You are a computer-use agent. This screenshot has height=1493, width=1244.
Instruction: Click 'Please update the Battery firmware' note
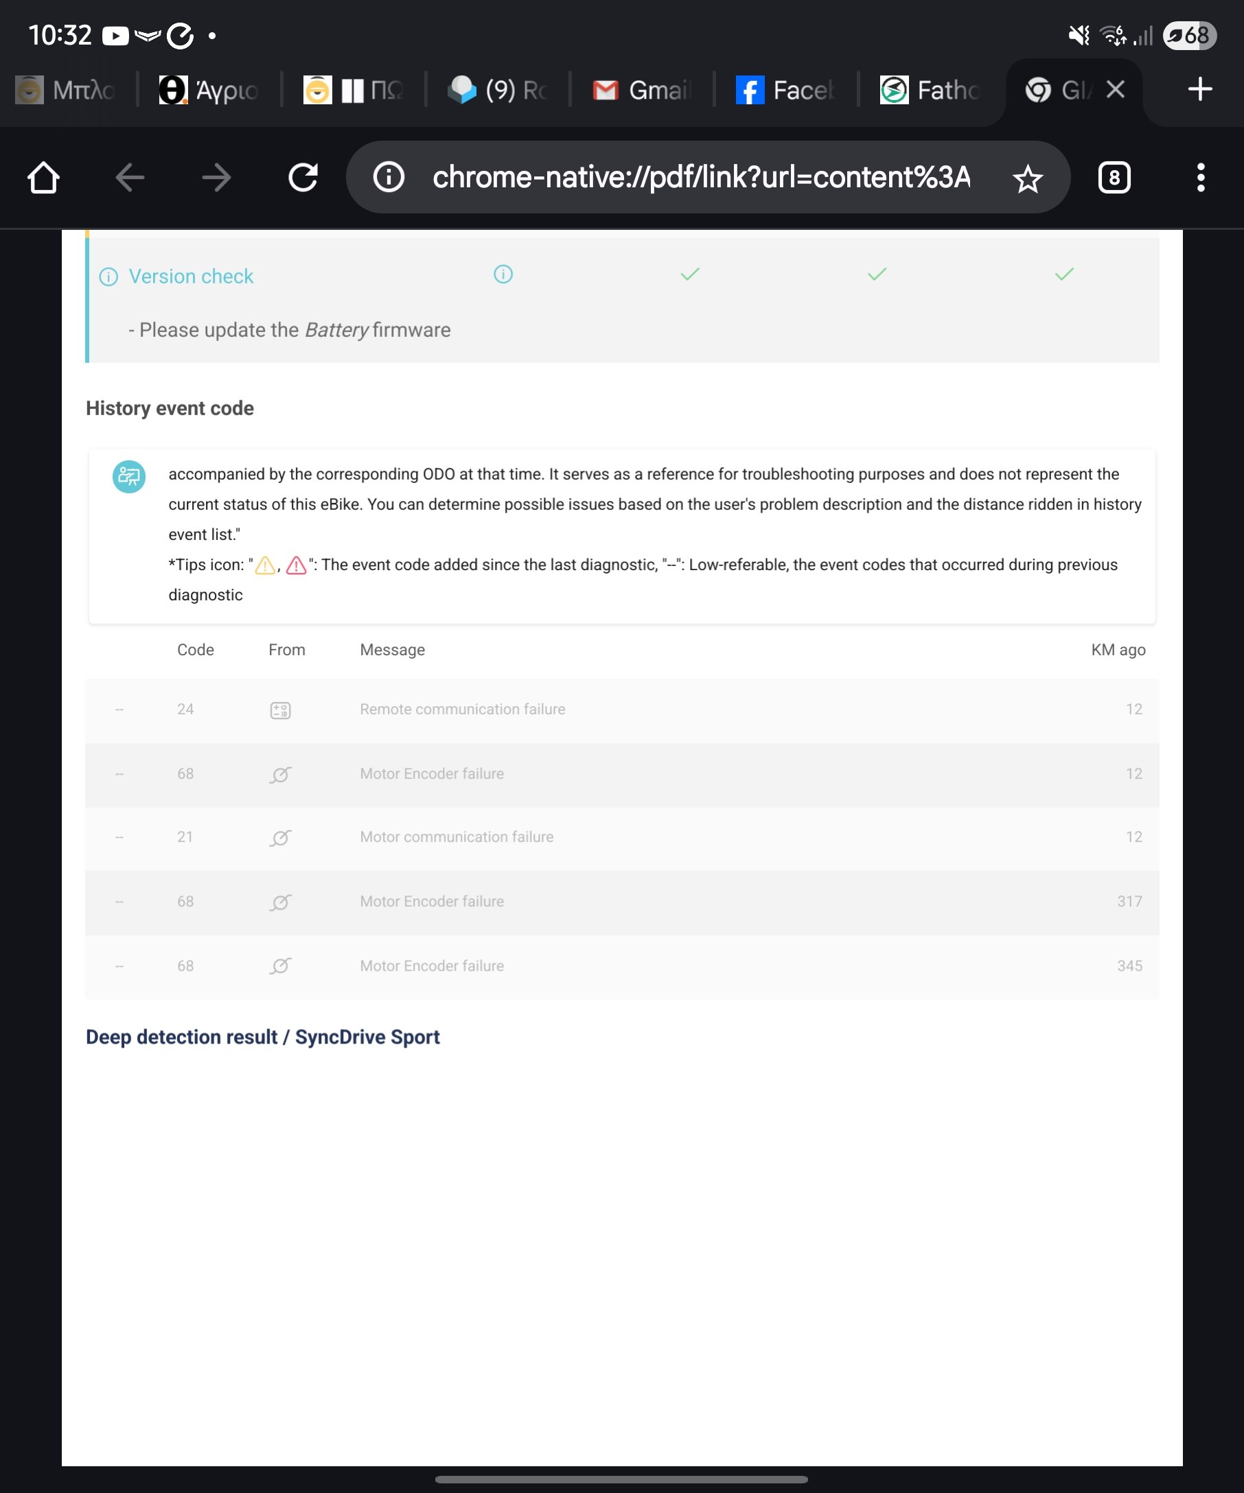point(290,330)
